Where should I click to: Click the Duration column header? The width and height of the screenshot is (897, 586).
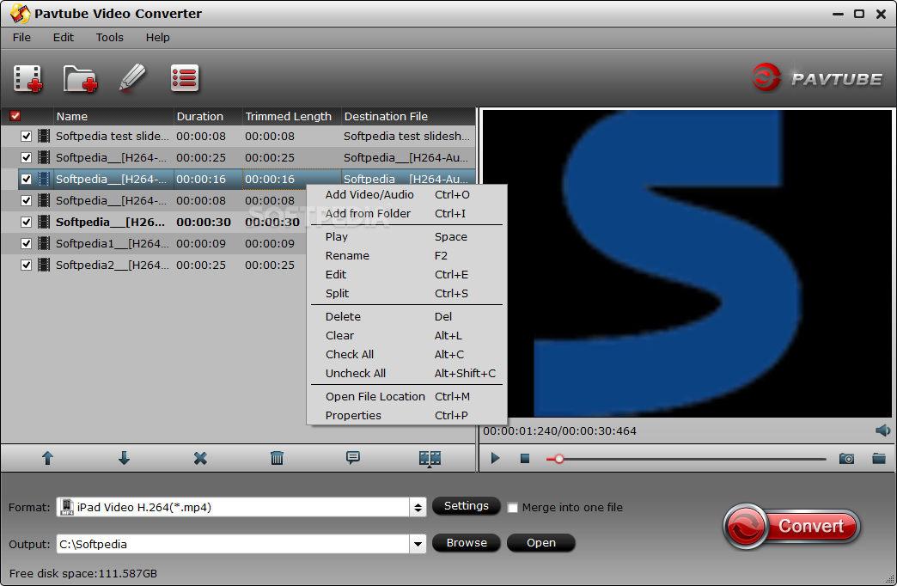tap(208, 116)
